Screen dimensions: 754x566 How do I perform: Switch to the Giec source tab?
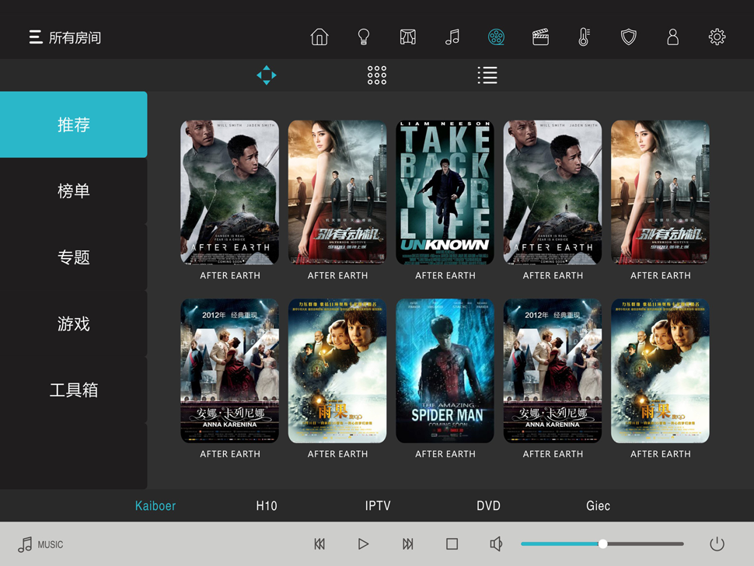[x=599, y=506]
